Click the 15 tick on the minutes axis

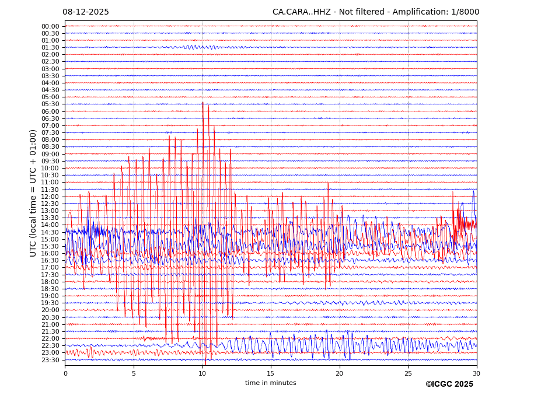pos(271,373)
